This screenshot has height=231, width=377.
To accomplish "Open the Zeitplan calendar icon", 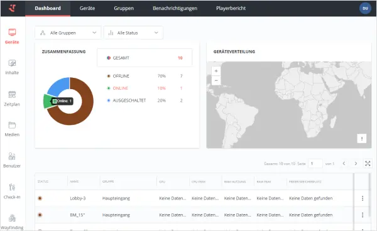I will pyautogui.click(x=12, y=95).
